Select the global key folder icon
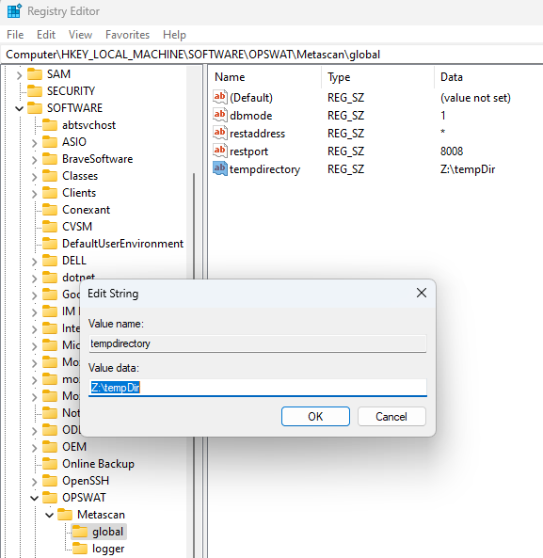The height and width of the screenshot is (558, 543). pos(80,532)
